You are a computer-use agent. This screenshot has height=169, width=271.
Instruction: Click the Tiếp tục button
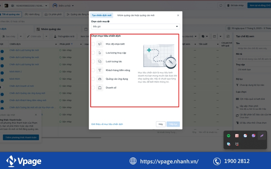pyautogui.click(x=173, y=124)
